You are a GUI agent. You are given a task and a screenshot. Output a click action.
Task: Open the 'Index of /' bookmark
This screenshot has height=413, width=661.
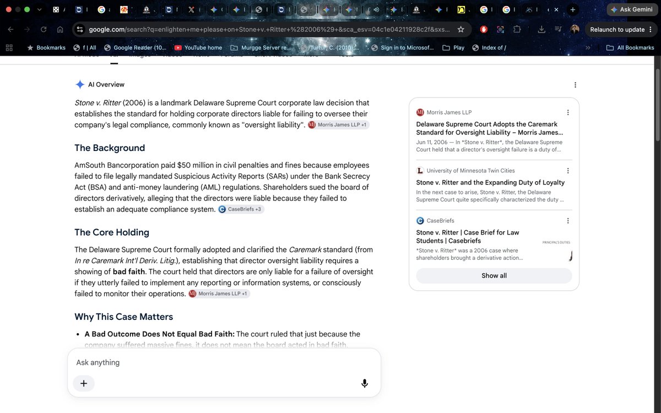pyautogui.click(x=489, y=48)
